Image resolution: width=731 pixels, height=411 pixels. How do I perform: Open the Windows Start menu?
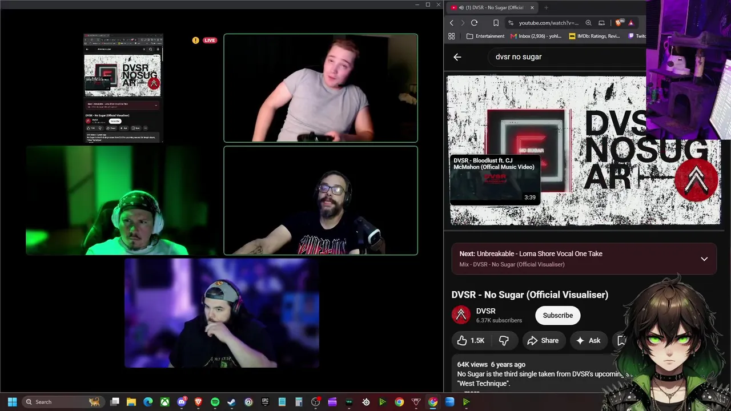coord(12,402)
